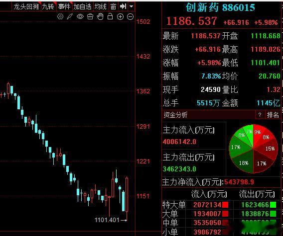Viewport: 283px width, 236px height.
Task: Expand the toolbar dropdown arrow
Action: click(x=132, y=6)
